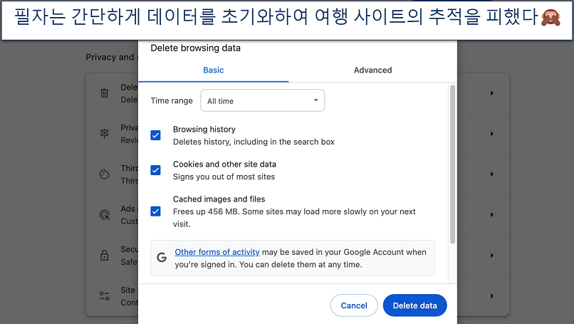
Task: Cancel the delete browsing data dialog
Action: (354, 305)
